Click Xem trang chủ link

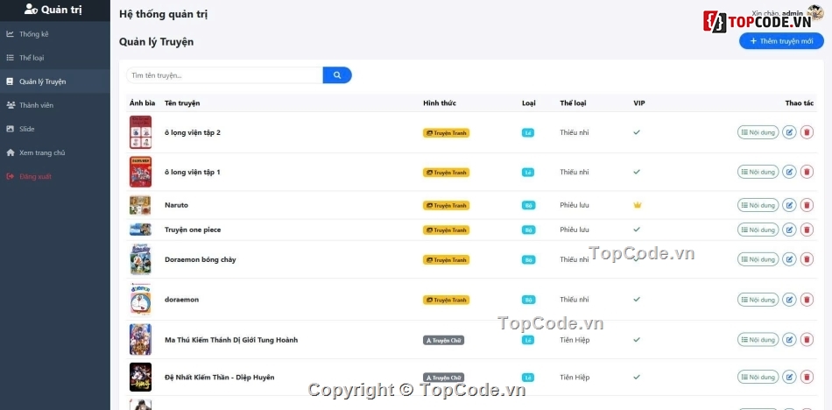(42, 152)
